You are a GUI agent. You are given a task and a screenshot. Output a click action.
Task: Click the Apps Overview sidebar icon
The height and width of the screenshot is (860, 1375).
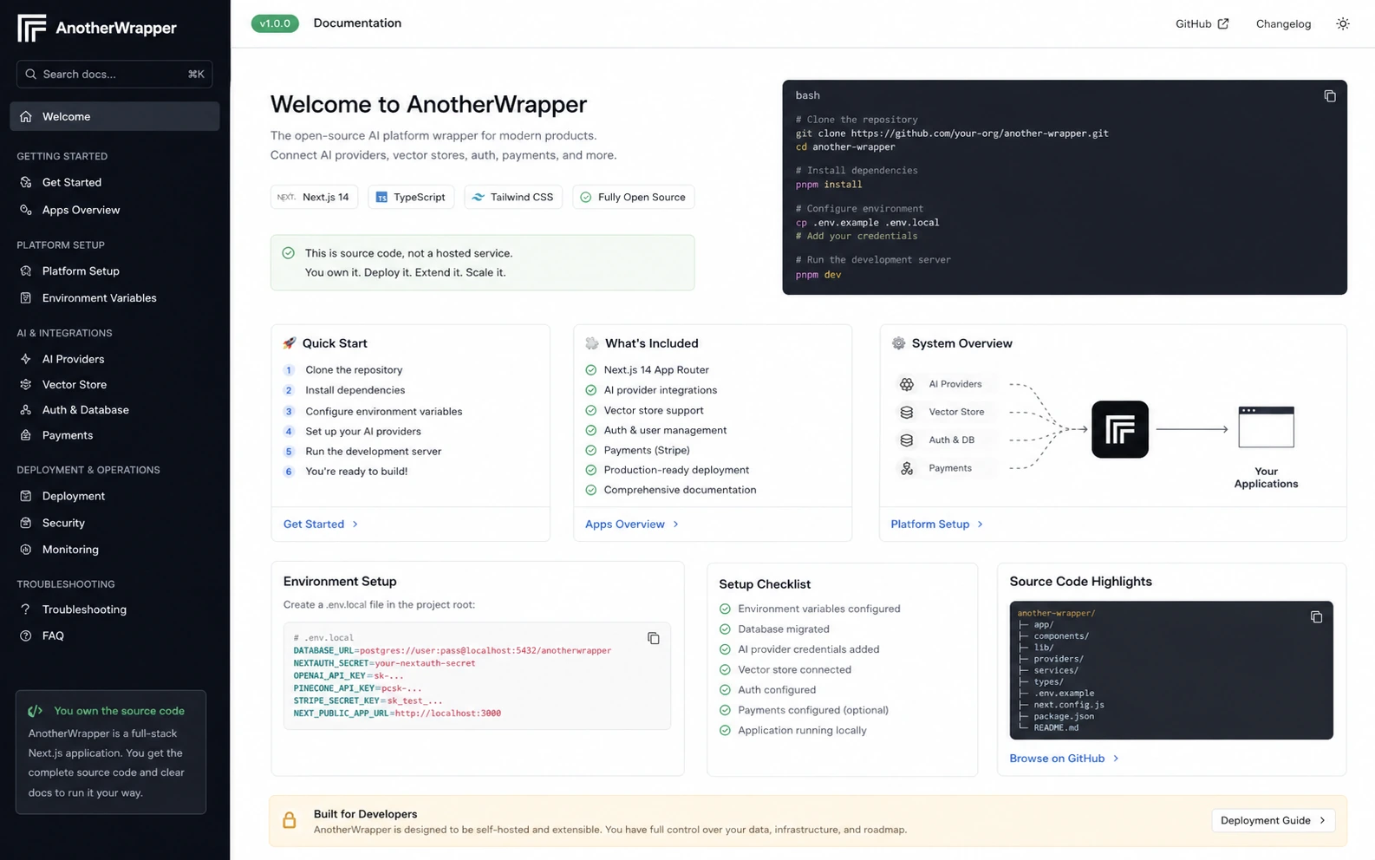pos(26,210)
